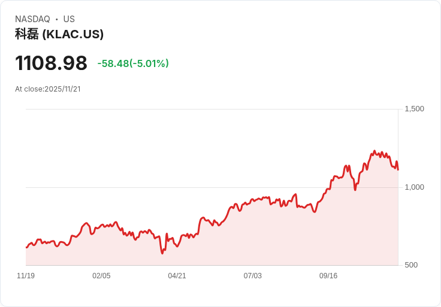Click the US market label
This screenshot has width=441, height=307.
(69, 19)
